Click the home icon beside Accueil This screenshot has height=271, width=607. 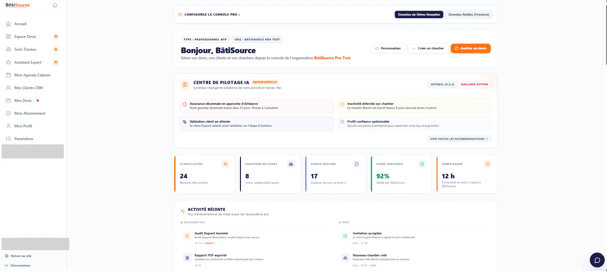point(9,24)
